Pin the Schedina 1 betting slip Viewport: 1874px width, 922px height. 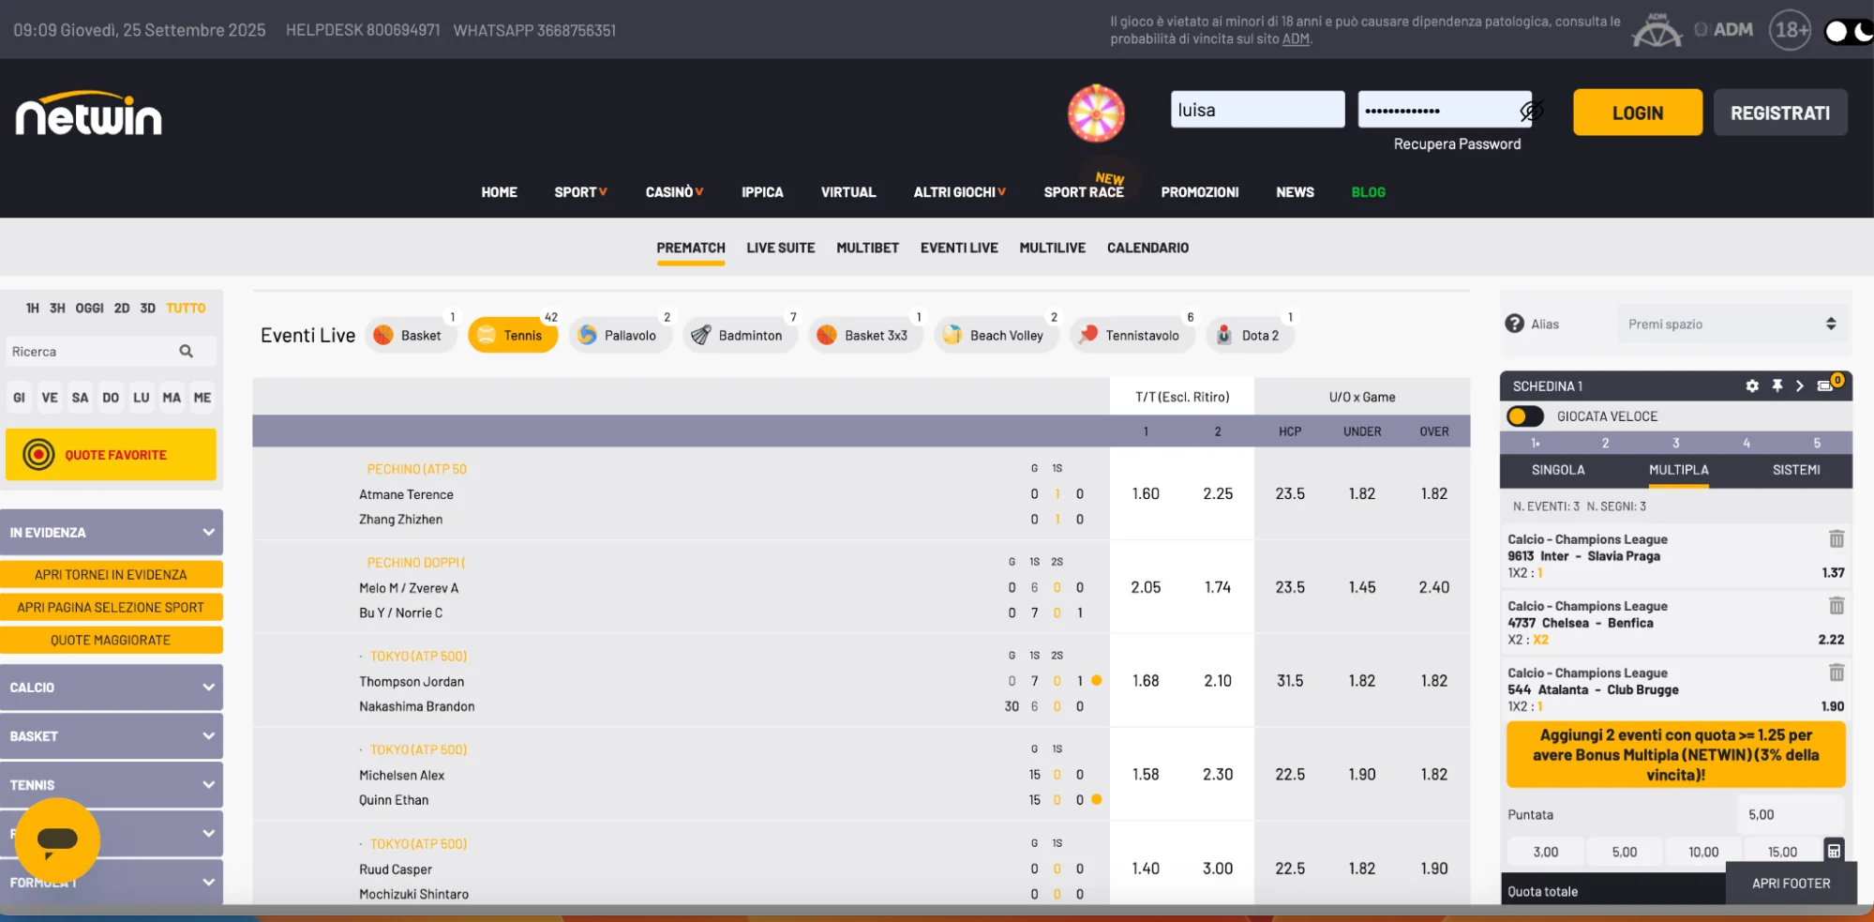1777,385
